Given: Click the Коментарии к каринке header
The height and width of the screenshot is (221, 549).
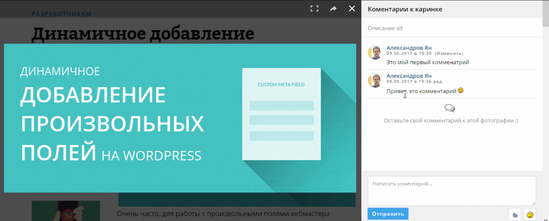Looking at the screenshot, I should [x=405, y=9].
